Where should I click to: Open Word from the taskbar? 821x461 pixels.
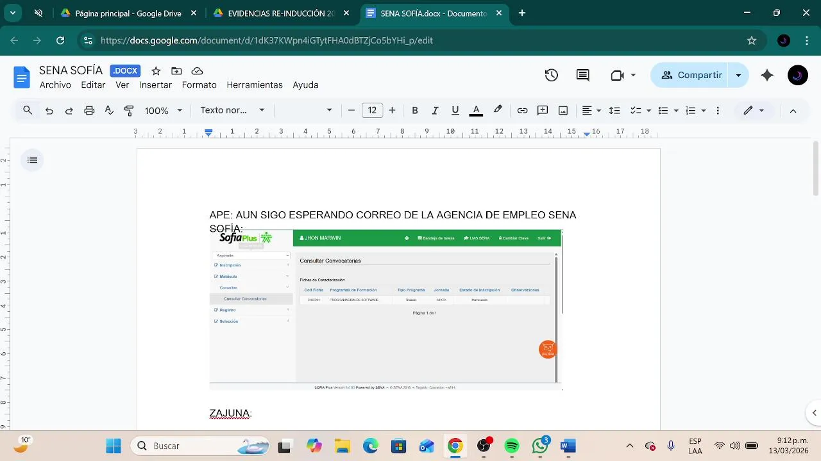568,446
